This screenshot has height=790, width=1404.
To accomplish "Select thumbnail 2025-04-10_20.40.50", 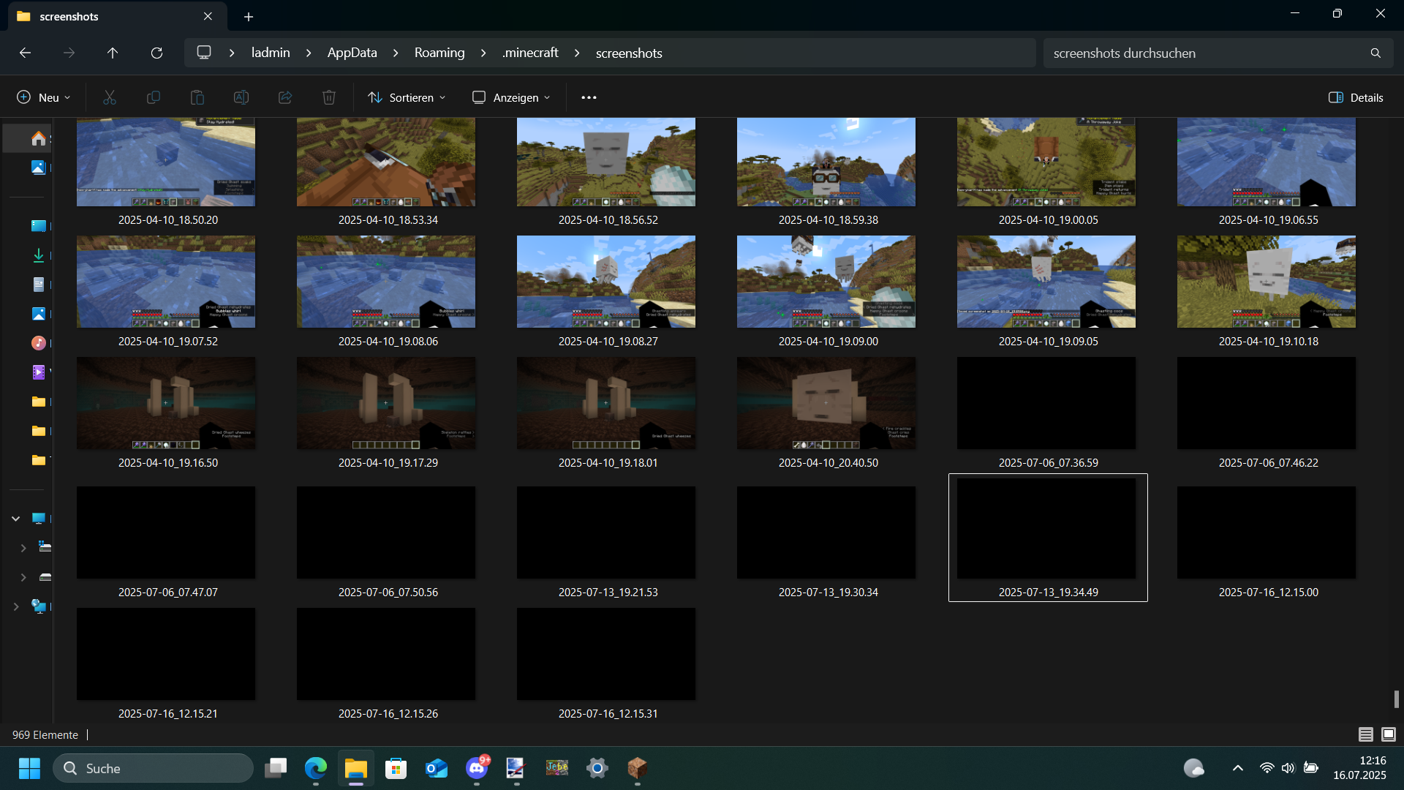I will coord(826,403).
